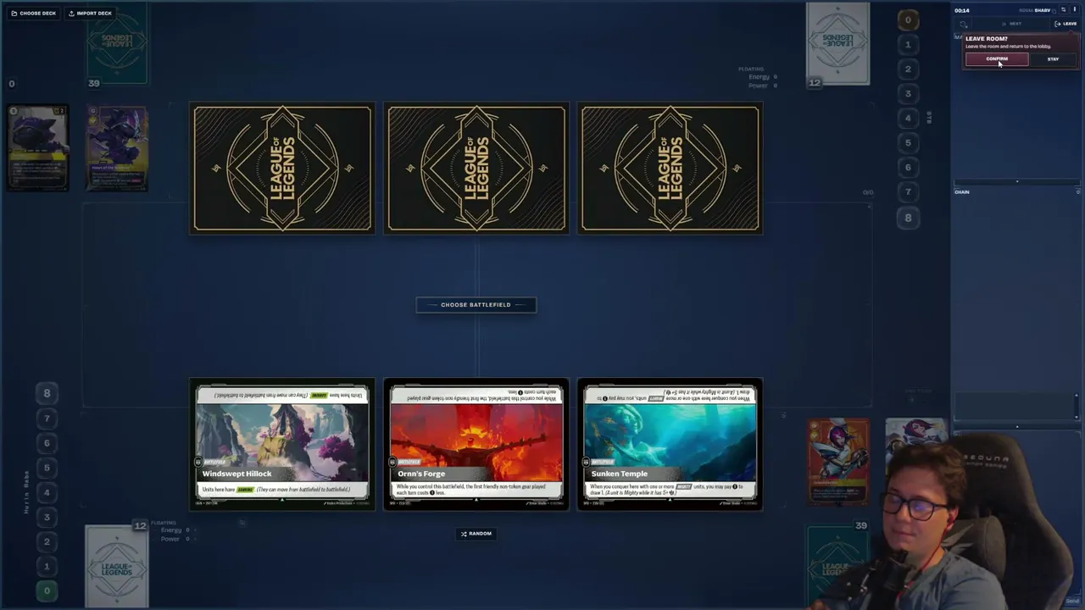Image resolution: width=1085 pixels, height=610 pixels.
Task: Click Stay to remain in room
Action: click(1053, 59)
